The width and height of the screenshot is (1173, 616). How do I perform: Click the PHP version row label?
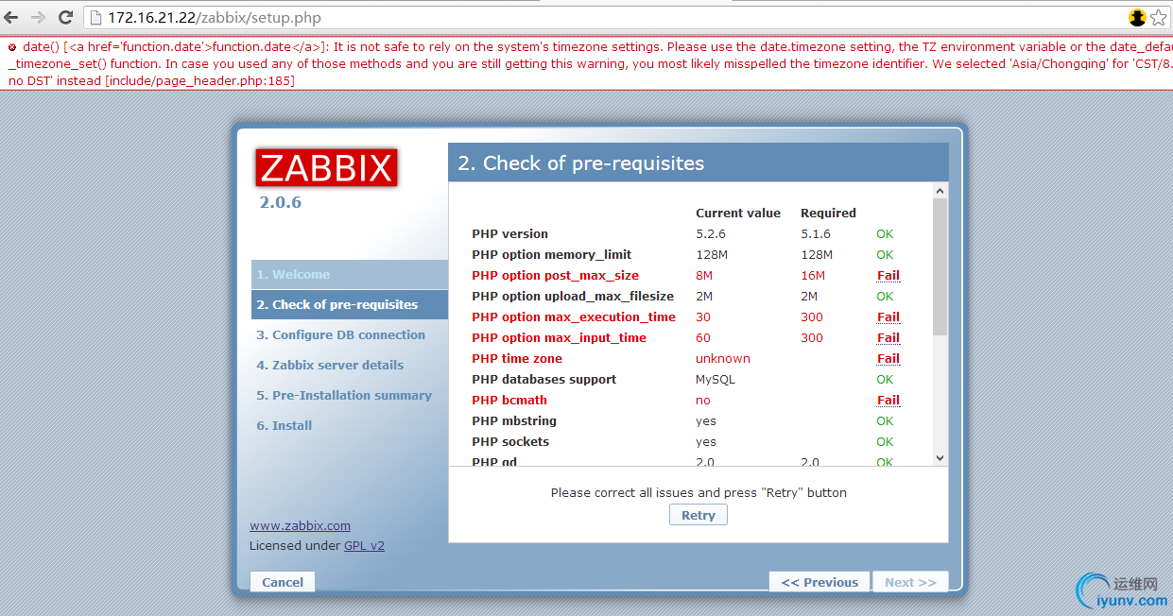[509, 234]
